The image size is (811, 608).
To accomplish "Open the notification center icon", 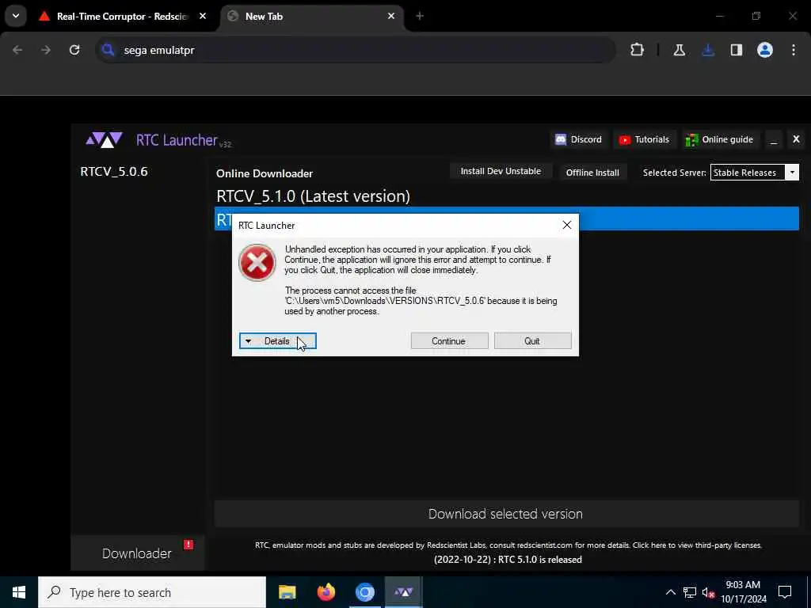I will tap(785, 592).
